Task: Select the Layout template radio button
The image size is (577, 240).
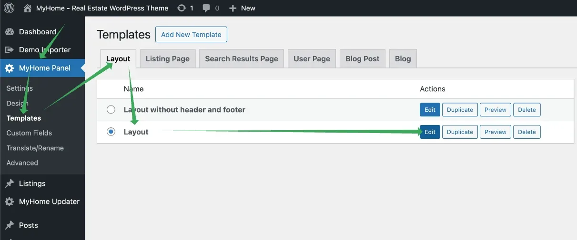Action: (x=111, y=132)
